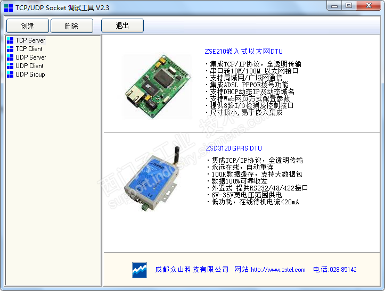The image size is (385, 291).
Task: Click the icon beside TCP Server
Action: coord(10,40)
